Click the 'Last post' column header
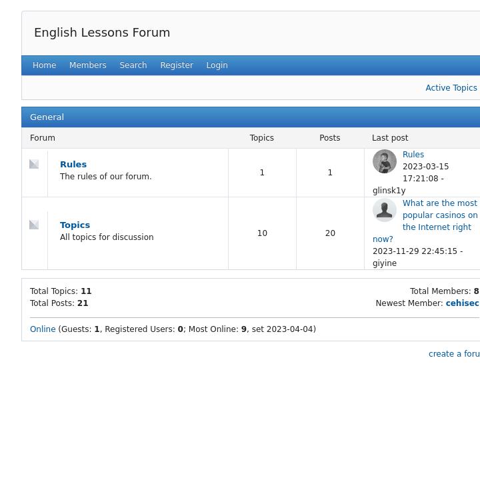This screenshot has width=480, height=480. pos(390,138)
